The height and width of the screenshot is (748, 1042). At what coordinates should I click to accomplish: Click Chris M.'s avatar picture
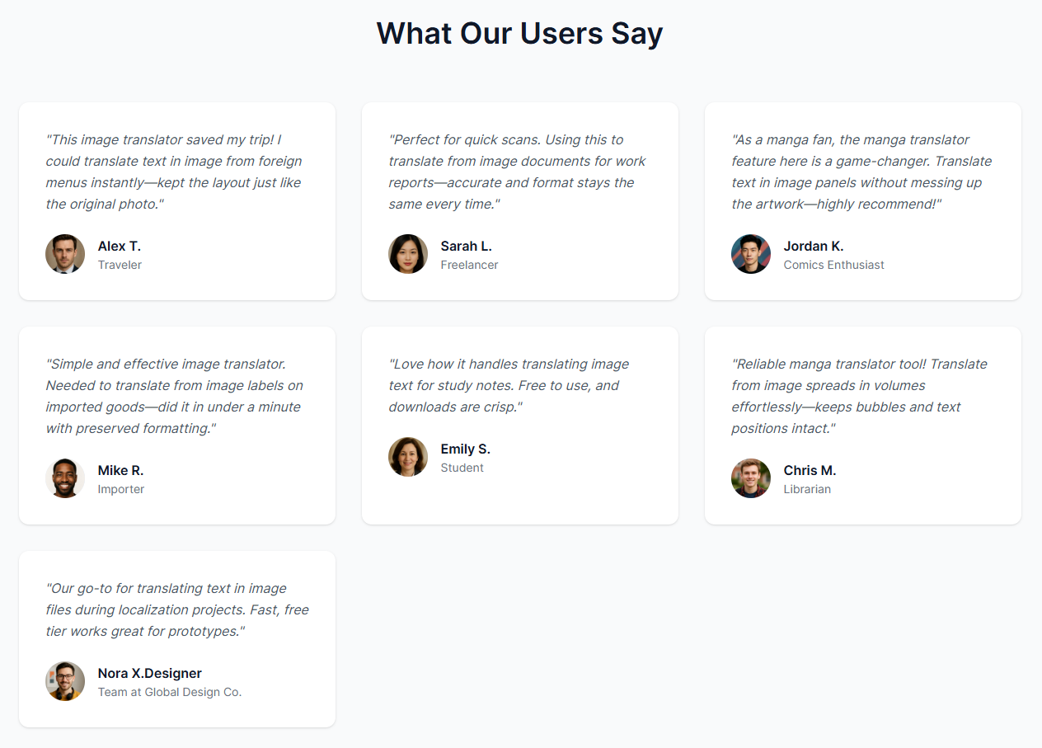751,478
